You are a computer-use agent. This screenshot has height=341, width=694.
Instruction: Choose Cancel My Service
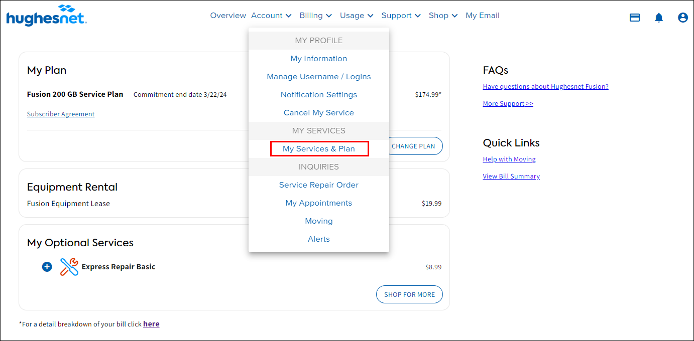point(319,112)
